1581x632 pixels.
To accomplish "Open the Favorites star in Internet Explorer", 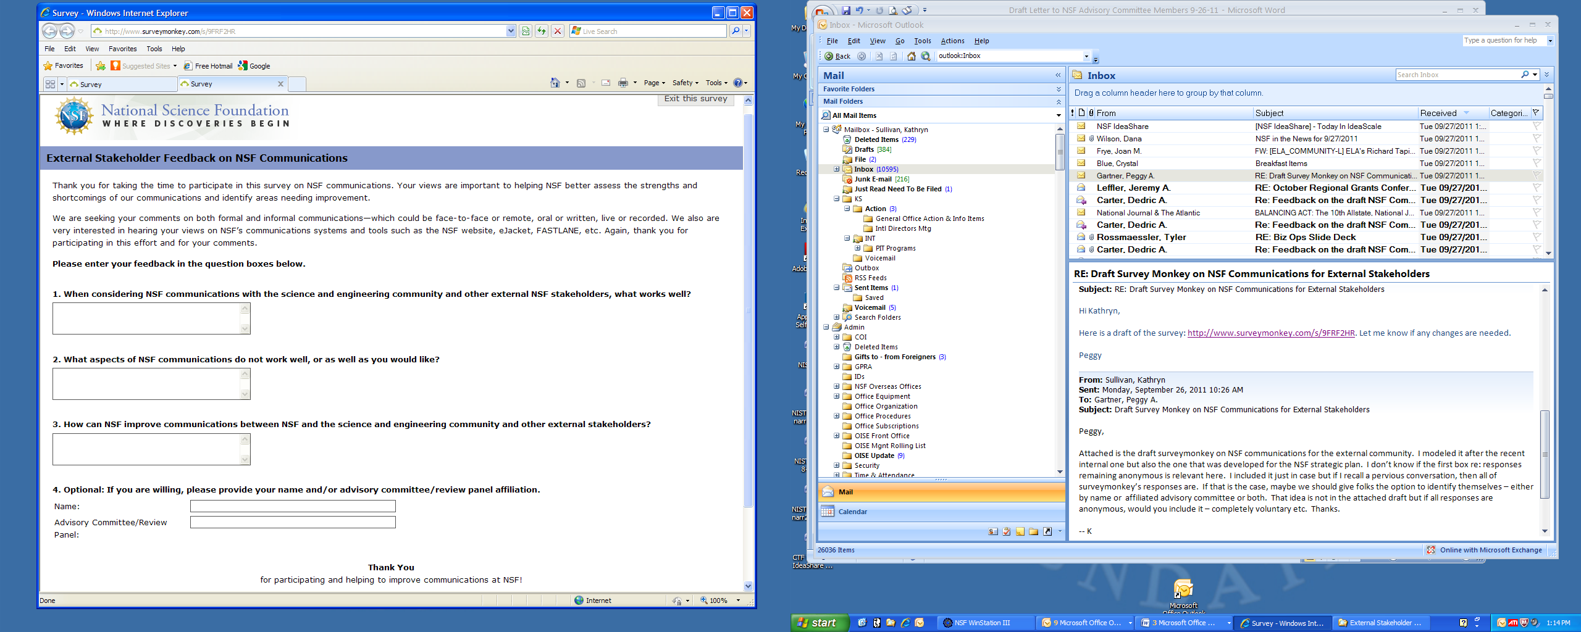I will (x=63, y=65).
